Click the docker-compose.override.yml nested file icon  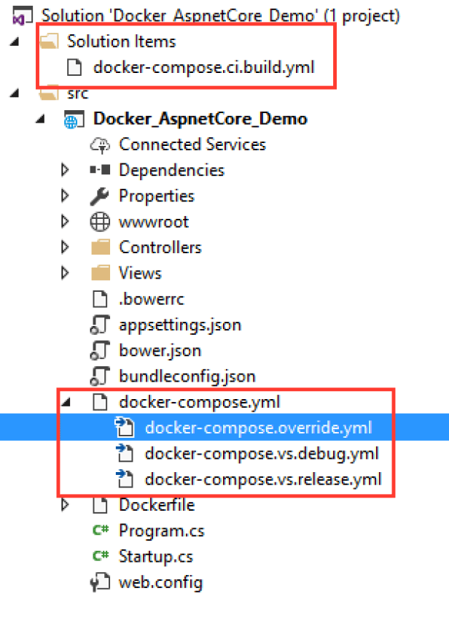[x=125, y=428]
